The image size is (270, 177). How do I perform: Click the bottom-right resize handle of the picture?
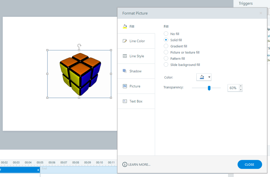[111, 98]
